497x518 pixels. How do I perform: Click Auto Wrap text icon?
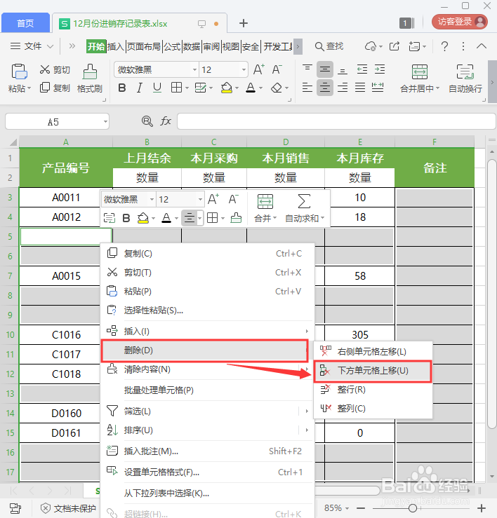point(465,71)
